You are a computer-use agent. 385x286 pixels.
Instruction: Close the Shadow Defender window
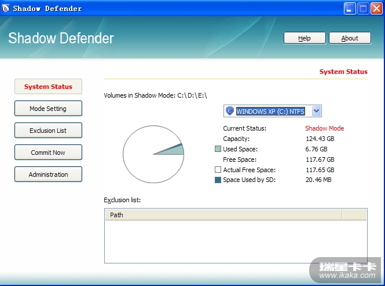[376, 9]
